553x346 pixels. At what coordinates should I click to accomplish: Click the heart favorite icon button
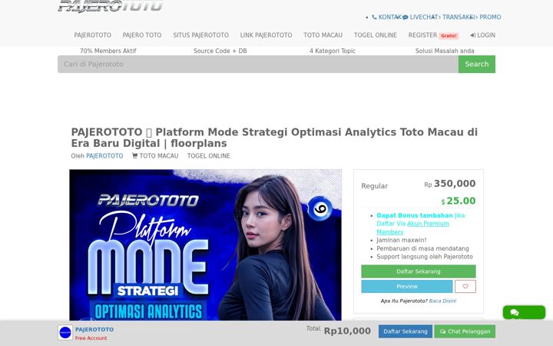(465, 286)
